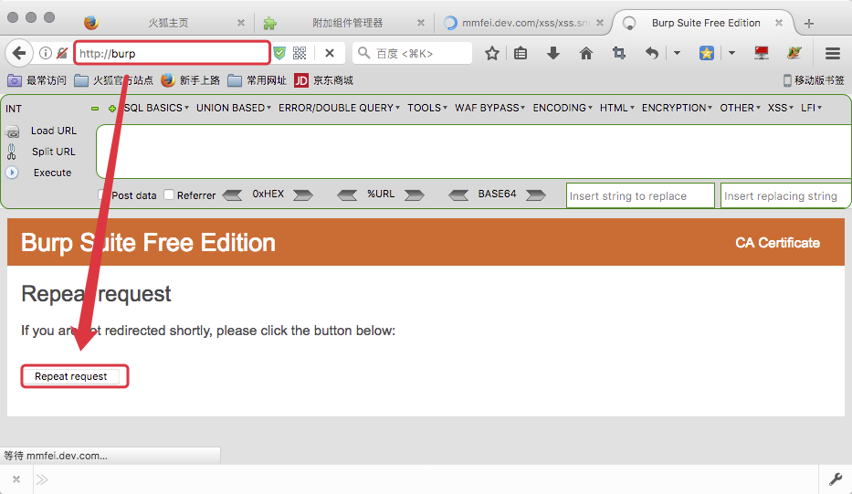The image size is (852, 494).
Task: Open site information icon in address bar
Action: 46,53
